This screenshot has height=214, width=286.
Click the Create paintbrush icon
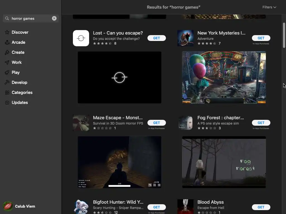[7, 52]
